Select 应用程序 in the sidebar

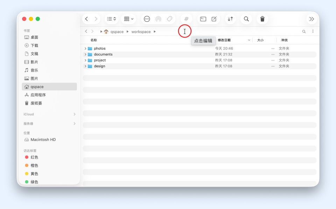38,95
